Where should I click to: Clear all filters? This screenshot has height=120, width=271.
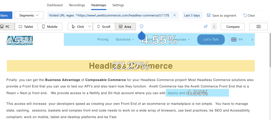pyautogui.click(x=249, y=15)
